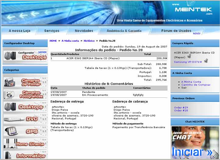The height and width of the screenshot is (160, 220).
Task: Click Data do pedido date text
Action: [x=135, y=46]
